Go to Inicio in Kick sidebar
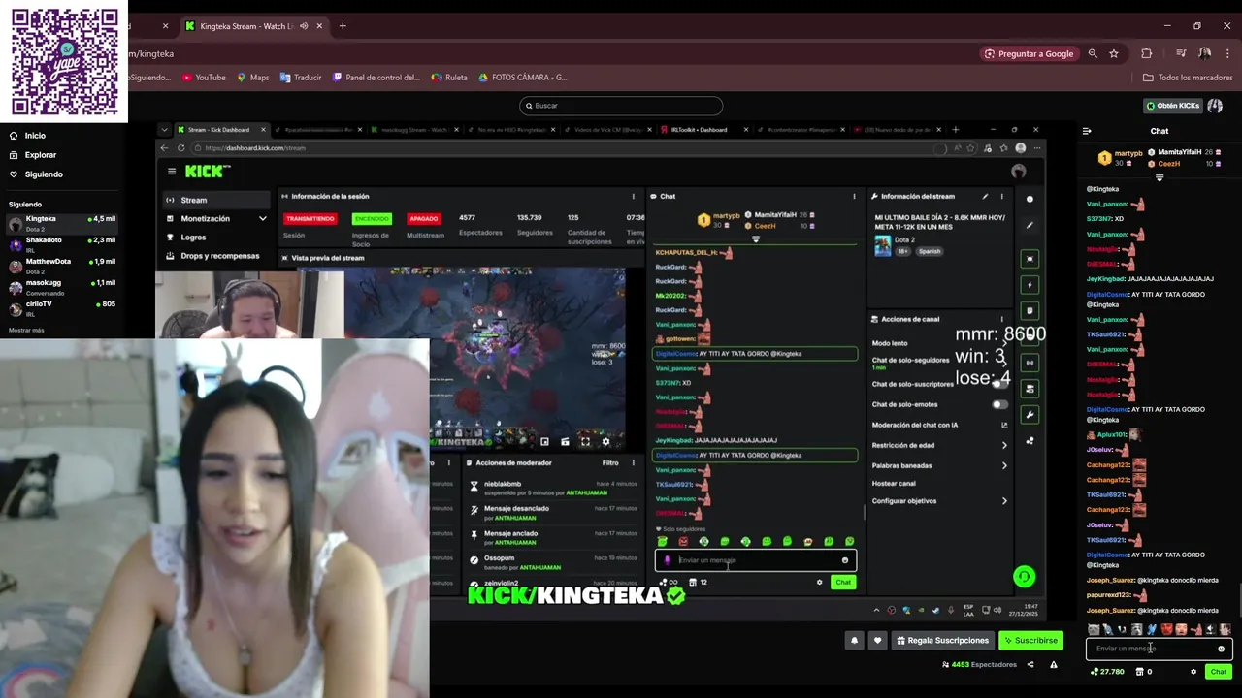Viewport: 1242px width, 698px height. click(x=27, y=136)
